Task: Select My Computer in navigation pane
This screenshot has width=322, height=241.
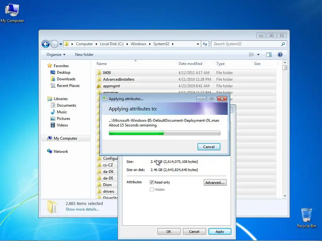Action: 65,138
